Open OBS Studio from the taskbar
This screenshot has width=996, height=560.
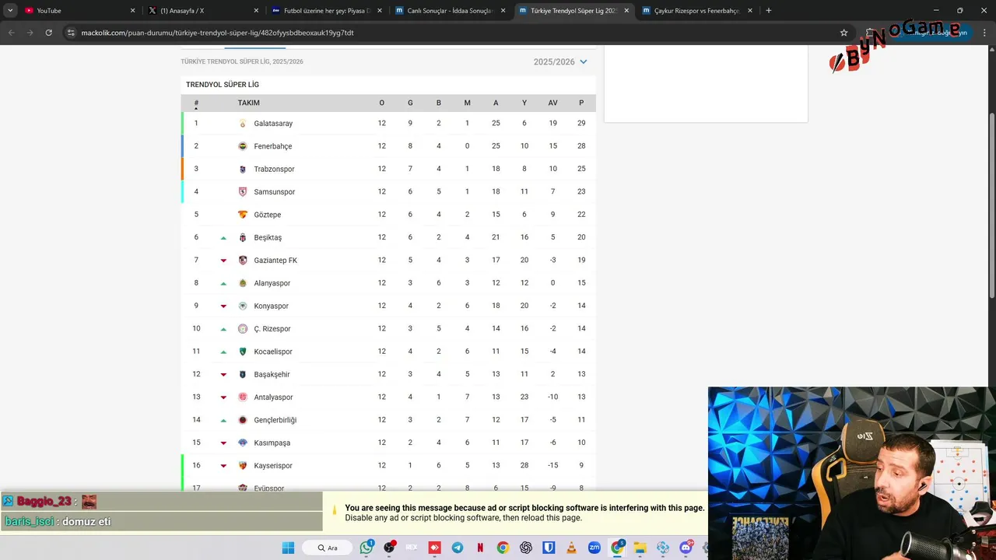389,548
